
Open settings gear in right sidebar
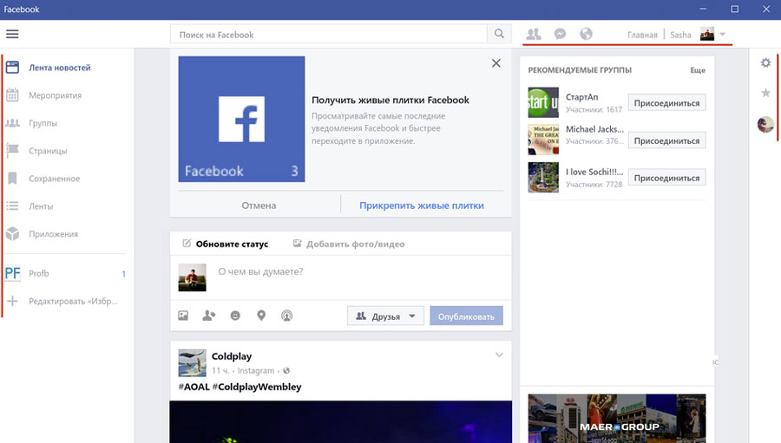point(765,63)
